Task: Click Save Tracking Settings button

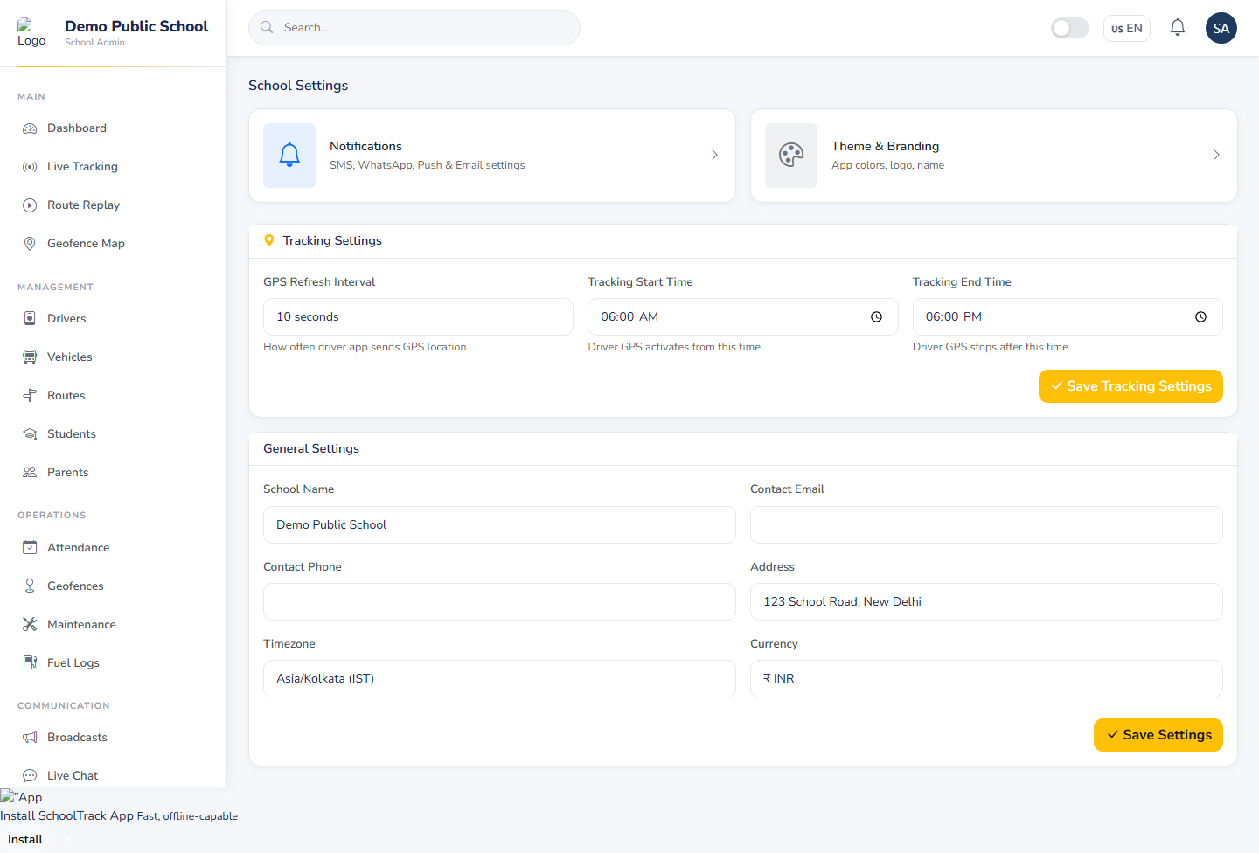Action: click(1130, 386)
